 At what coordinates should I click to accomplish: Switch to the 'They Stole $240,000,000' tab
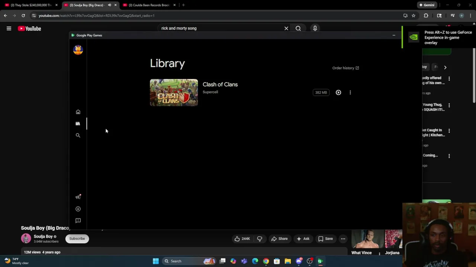pyautogui.click(x=31, y=5)
